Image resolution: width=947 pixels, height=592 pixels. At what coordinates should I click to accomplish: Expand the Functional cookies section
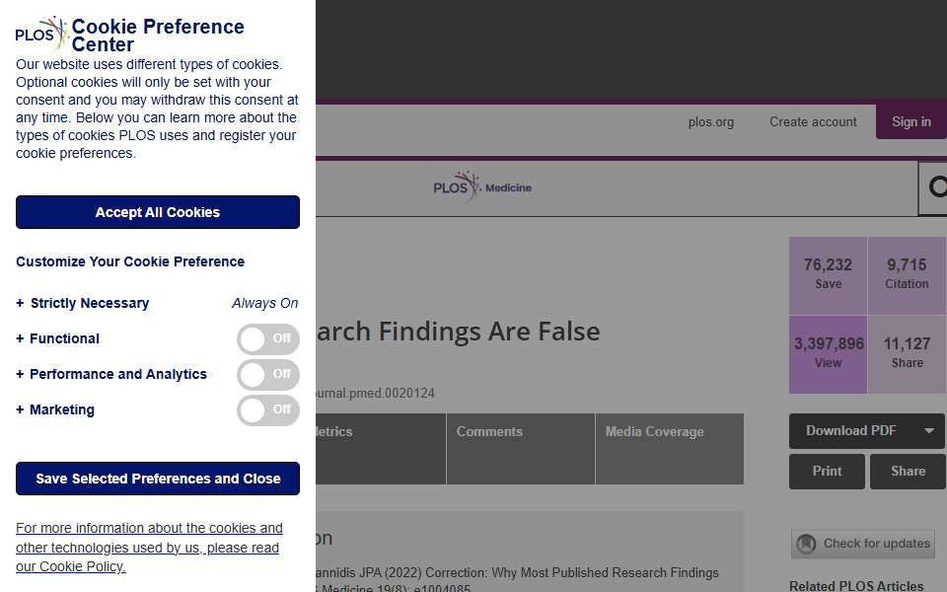[x=58, y=338]
